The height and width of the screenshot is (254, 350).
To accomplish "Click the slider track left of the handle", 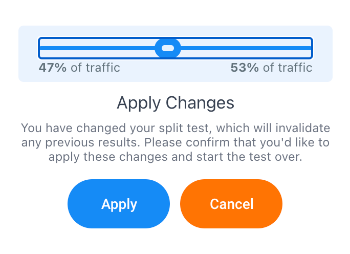I will [x=97, y=48].
